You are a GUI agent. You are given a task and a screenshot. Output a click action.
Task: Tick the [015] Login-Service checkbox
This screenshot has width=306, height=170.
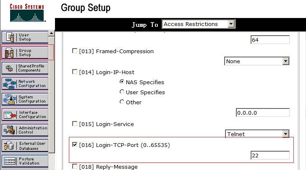pos(75,124)
